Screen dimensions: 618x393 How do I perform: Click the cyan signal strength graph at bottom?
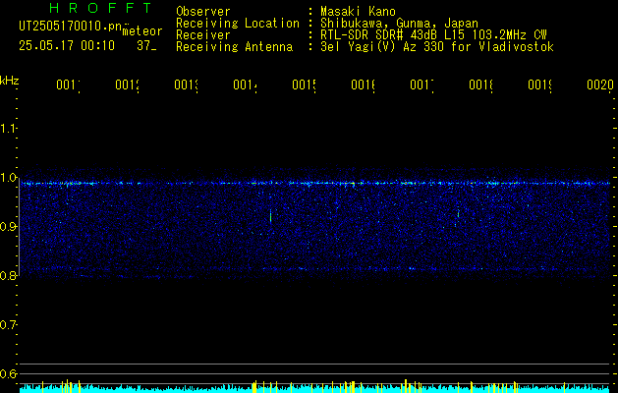[314, 387]
